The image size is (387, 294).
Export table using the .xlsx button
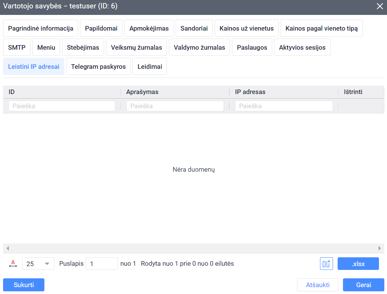[x=358, y=264]
